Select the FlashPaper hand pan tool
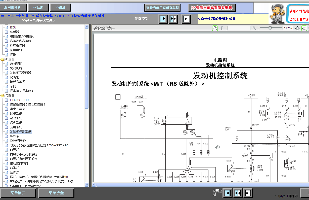This screenshot has height=200, width=309. tap(215, 28)
